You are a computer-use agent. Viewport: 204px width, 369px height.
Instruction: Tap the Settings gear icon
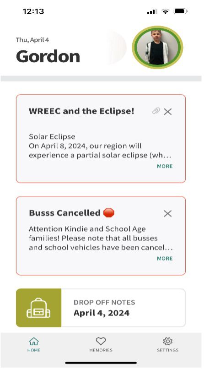(x=167, y=341)
